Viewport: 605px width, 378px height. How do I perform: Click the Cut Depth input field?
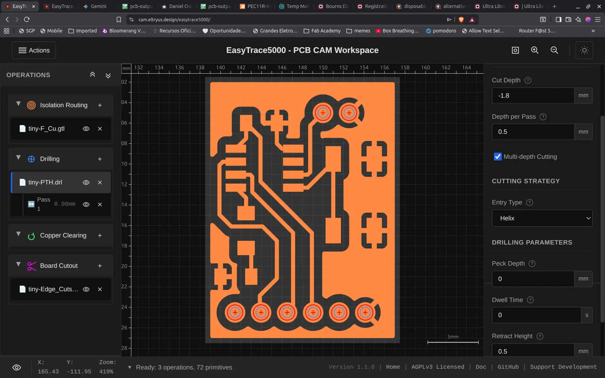(533, 96)
